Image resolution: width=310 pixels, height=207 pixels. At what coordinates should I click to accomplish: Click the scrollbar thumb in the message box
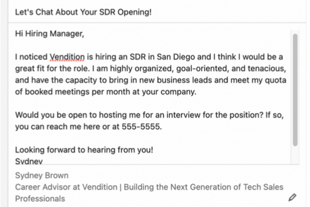[295, 90]
